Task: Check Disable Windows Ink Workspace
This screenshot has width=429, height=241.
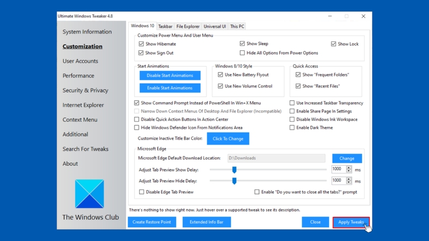Action: point(292,119)
